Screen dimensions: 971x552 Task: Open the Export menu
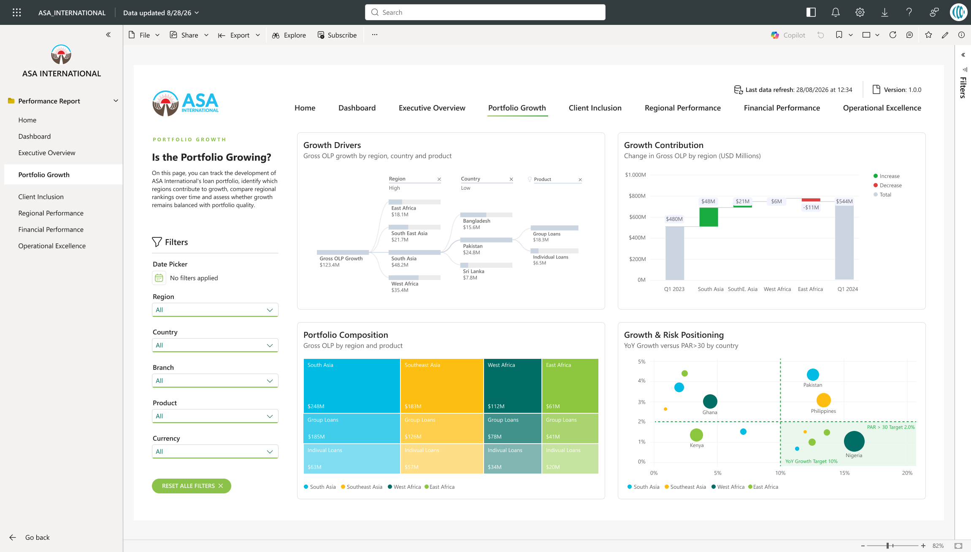click(239, 35)
